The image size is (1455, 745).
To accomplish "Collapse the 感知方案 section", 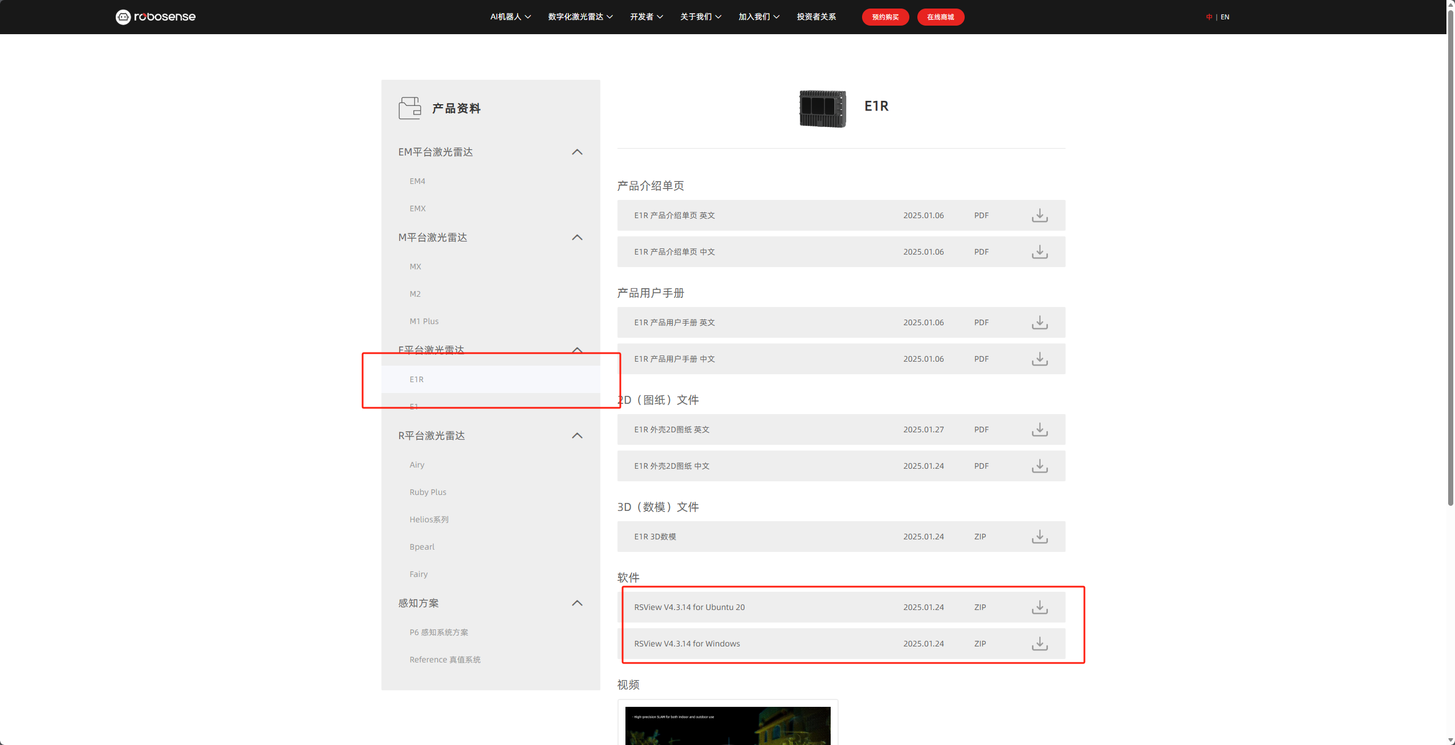I will (577, 603).
